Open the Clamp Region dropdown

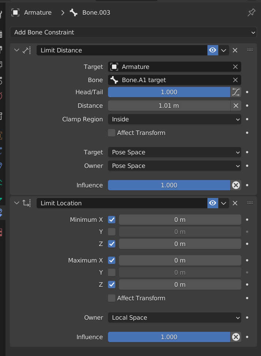pos(175,119)
